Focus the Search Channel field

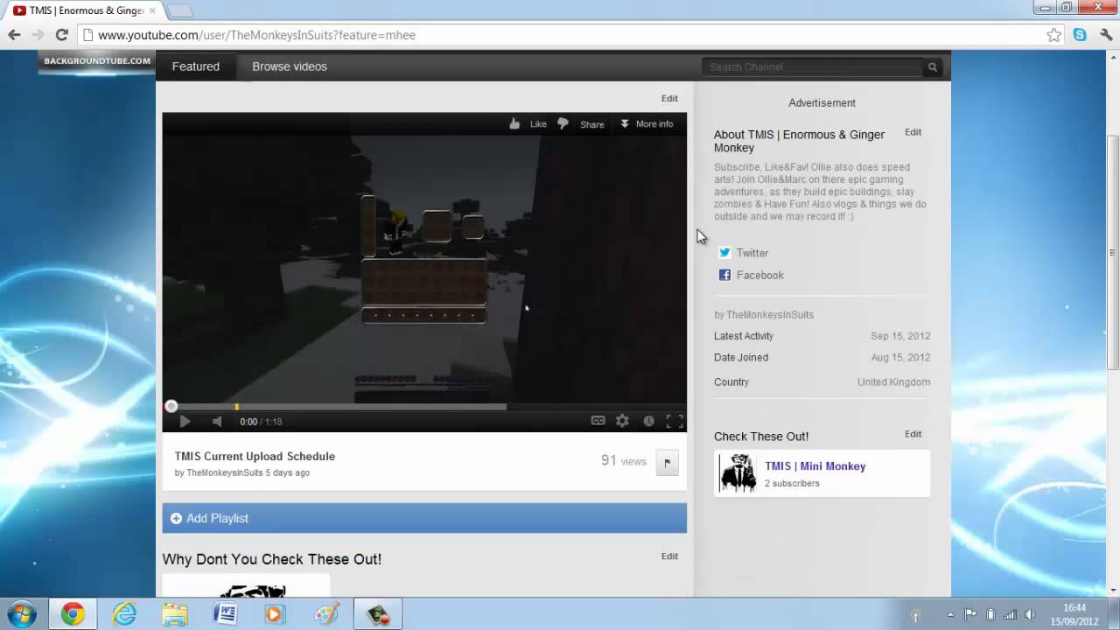812,66
